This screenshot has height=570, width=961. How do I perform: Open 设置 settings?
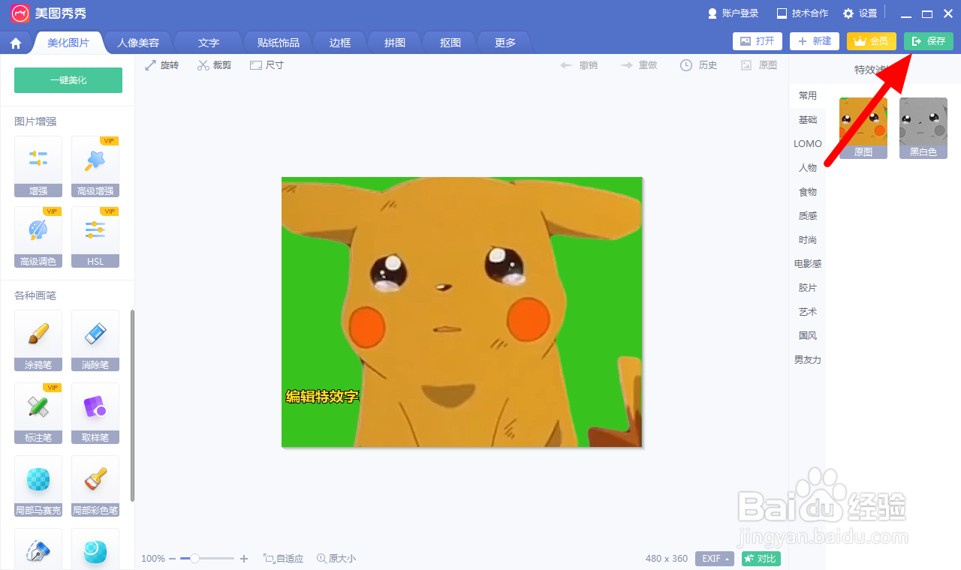(x=860, y=13)
